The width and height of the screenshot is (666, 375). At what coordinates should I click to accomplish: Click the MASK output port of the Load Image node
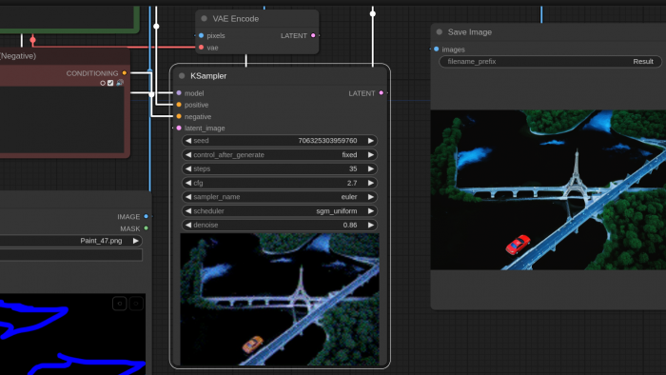click(147, 228)
